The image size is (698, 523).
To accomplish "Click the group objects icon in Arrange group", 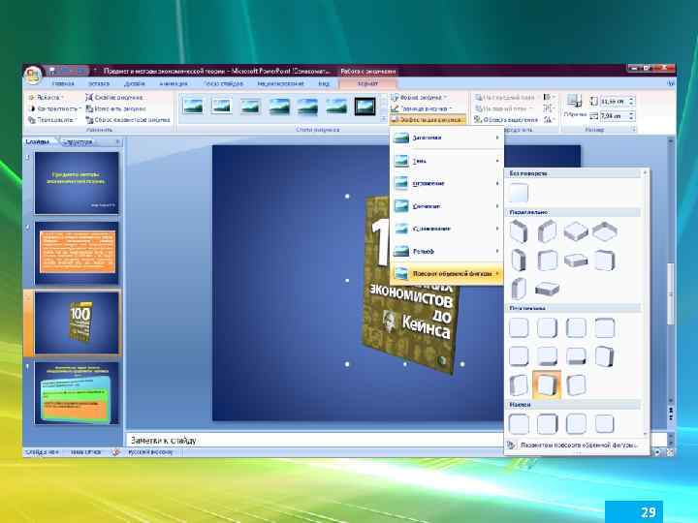I will tap(548, 108).
